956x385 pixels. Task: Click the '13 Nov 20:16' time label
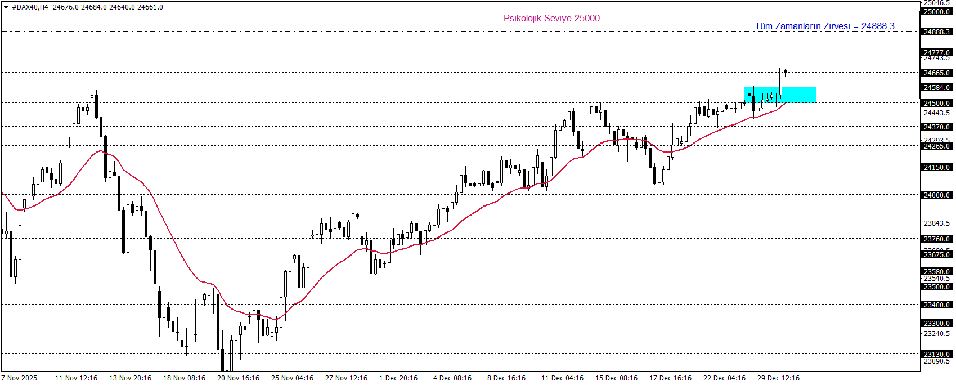(130, 378)
